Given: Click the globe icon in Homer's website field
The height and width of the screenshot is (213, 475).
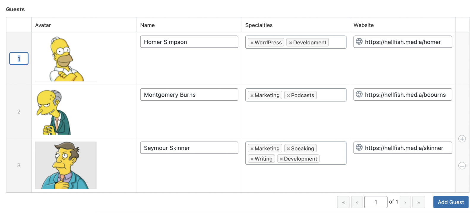Looking at the screenshot, I should click(360, 42).
